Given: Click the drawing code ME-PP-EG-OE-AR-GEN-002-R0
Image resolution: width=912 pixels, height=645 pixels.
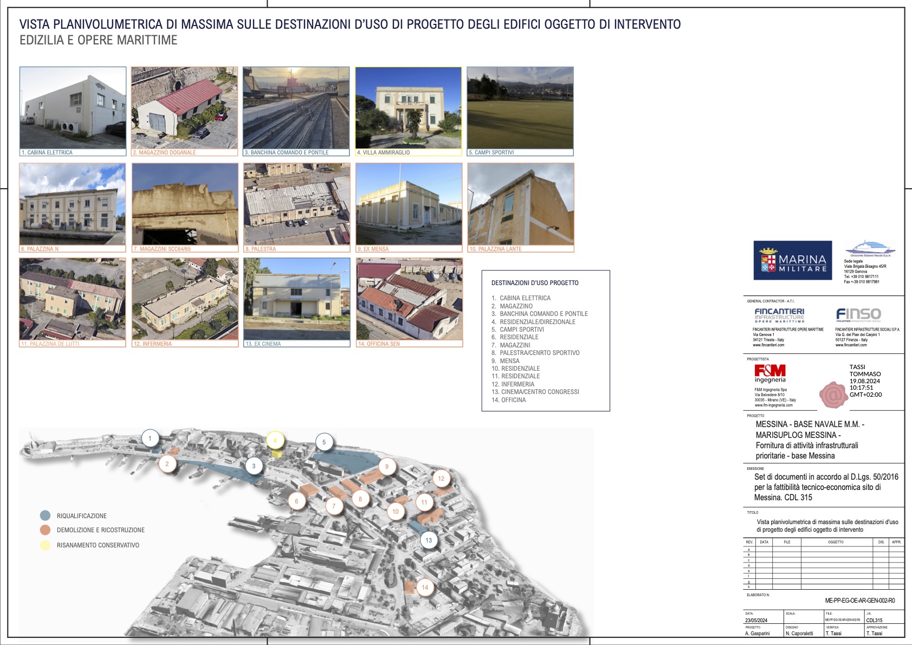Looking at the screenshot, I should tap(859, 601).
